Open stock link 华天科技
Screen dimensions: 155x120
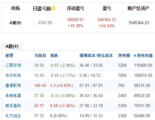[x=13, y=75]
